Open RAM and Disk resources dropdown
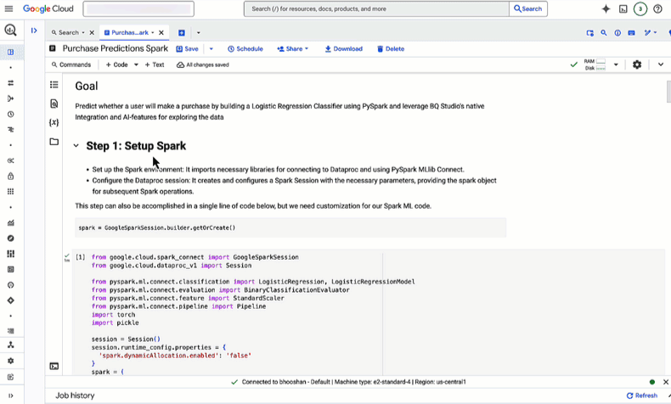The image size is (671, 404). click(616, 65)
